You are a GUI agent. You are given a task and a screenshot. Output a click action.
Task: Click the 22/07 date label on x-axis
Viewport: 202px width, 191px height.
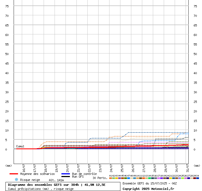pyautogui.click(x=89, y=168)
